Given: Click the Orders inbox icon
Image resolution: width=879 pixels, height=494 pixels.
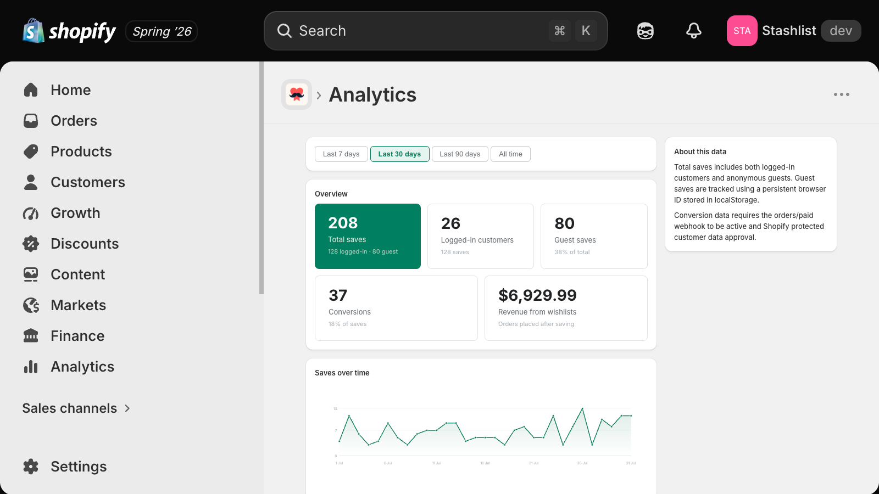Looking at the screenshot, I should pyautogui.click(x=31, y=121).
